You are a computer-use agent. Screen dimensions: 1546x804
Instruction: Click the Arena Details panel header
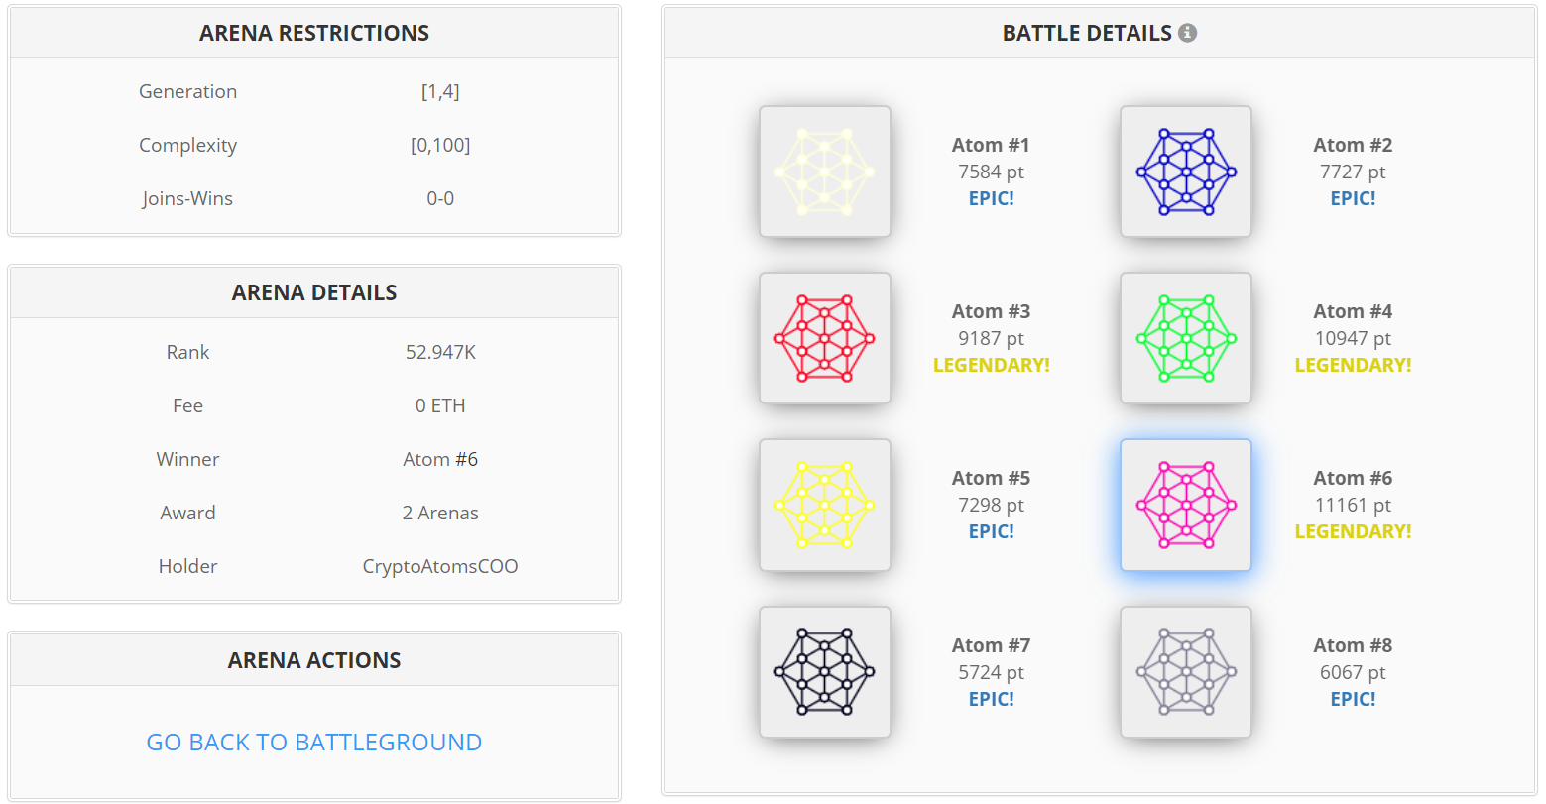coord(314,292)
